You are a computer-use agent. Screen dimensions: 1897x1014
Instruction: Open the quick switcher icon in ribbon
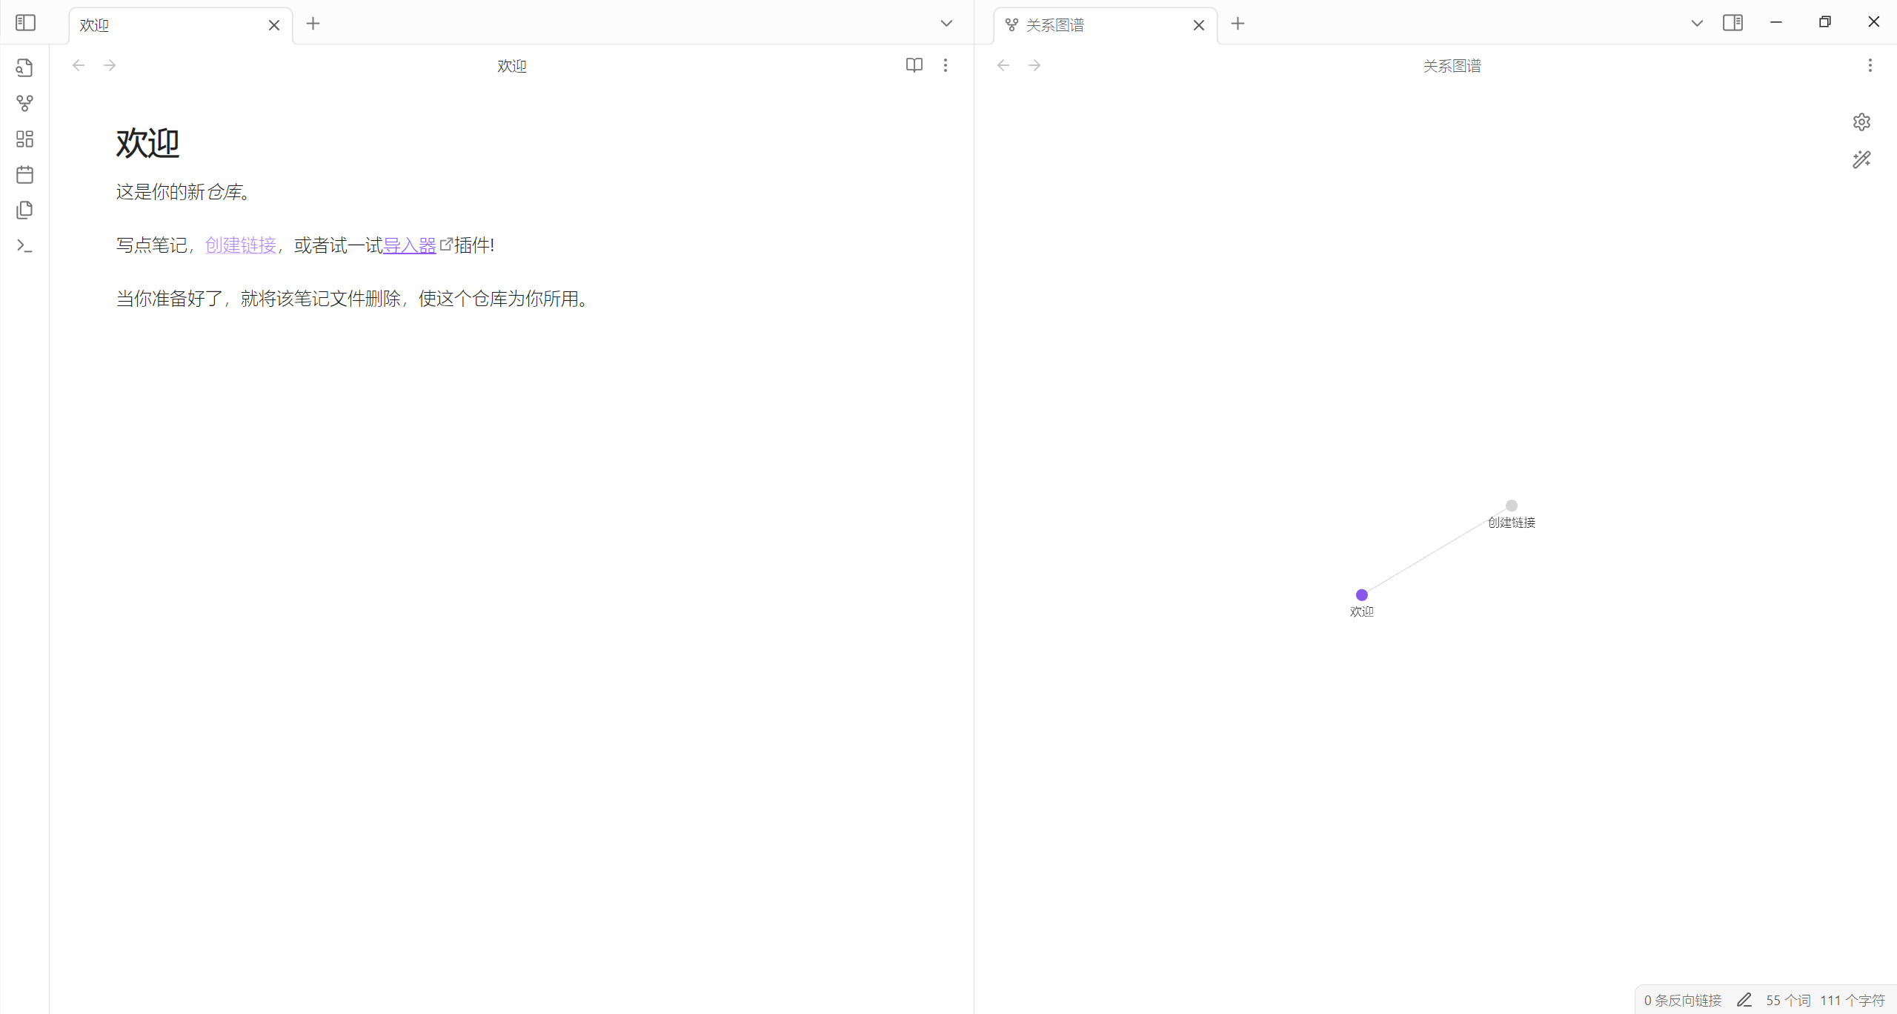pos(24,68)
